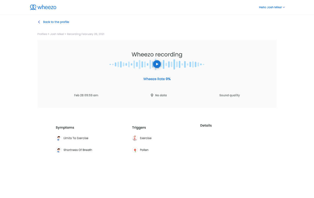Click the Recording February 28, 2021 breadcrumb
The image size is (314, 198).
pos(86,34)
